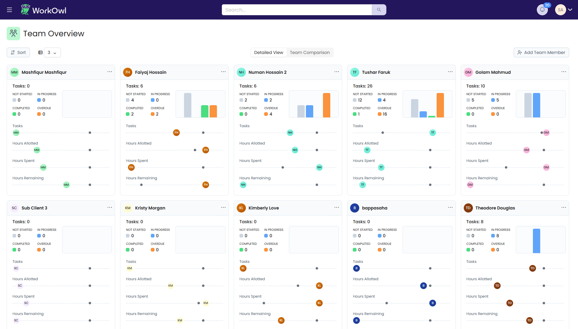Open the hamburger navigation menu
578x329 pixels.
(9, 10)
